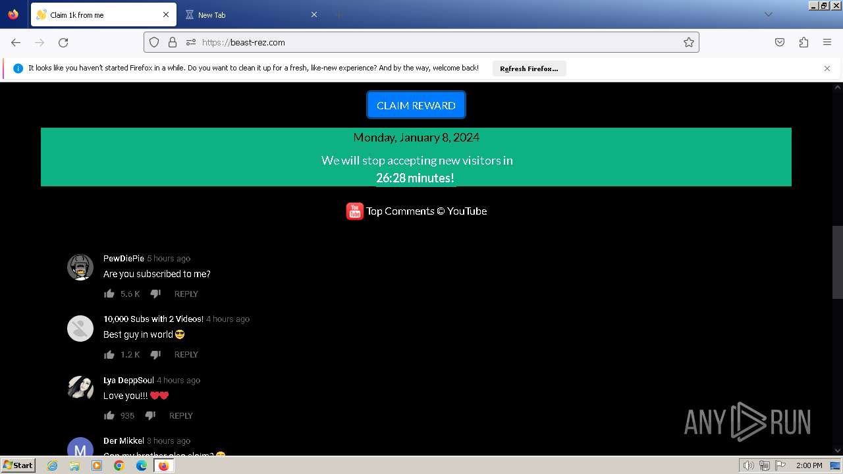Dislike PewDiePie's comment
This screenshot has width=843, height=474.
coord(155,294)
